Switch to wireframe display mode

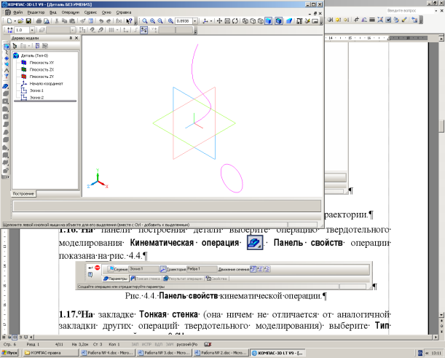point(245,21)
